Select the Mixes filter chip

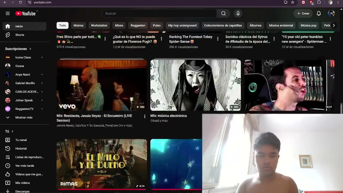[119, 25]
